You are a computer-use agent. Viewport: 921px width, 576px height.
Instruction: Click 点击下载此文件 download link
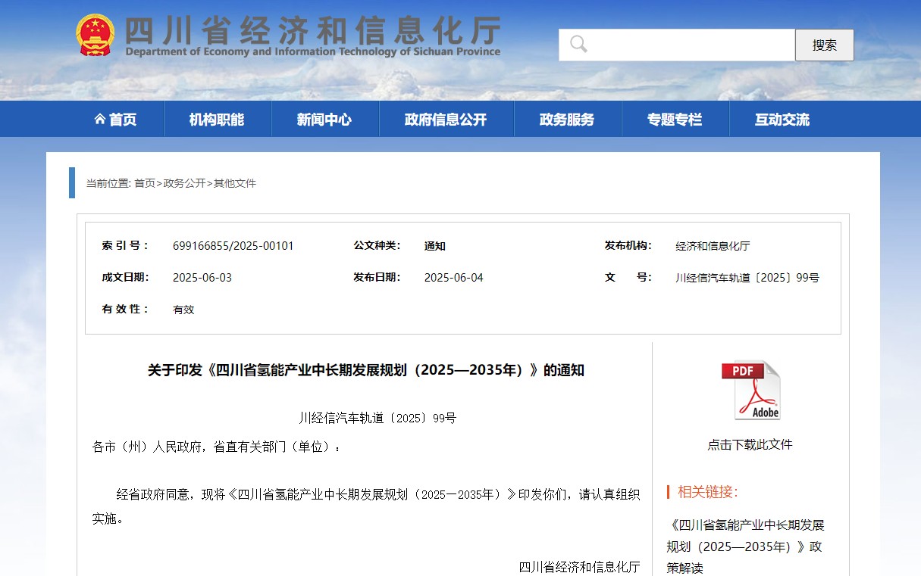(750, 444)
